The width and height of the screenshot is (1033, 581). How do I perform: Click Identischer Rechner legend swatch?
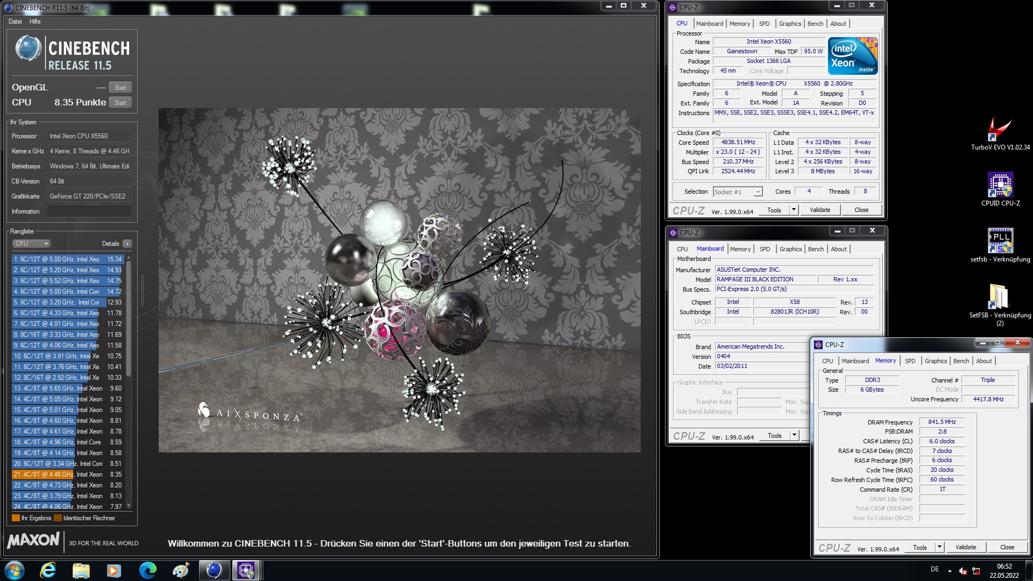click(x=58, y=518)
